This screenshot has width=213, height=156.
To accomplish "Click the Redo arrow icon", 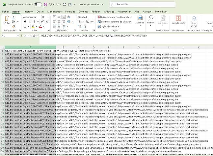I will (x=58, y=4).
